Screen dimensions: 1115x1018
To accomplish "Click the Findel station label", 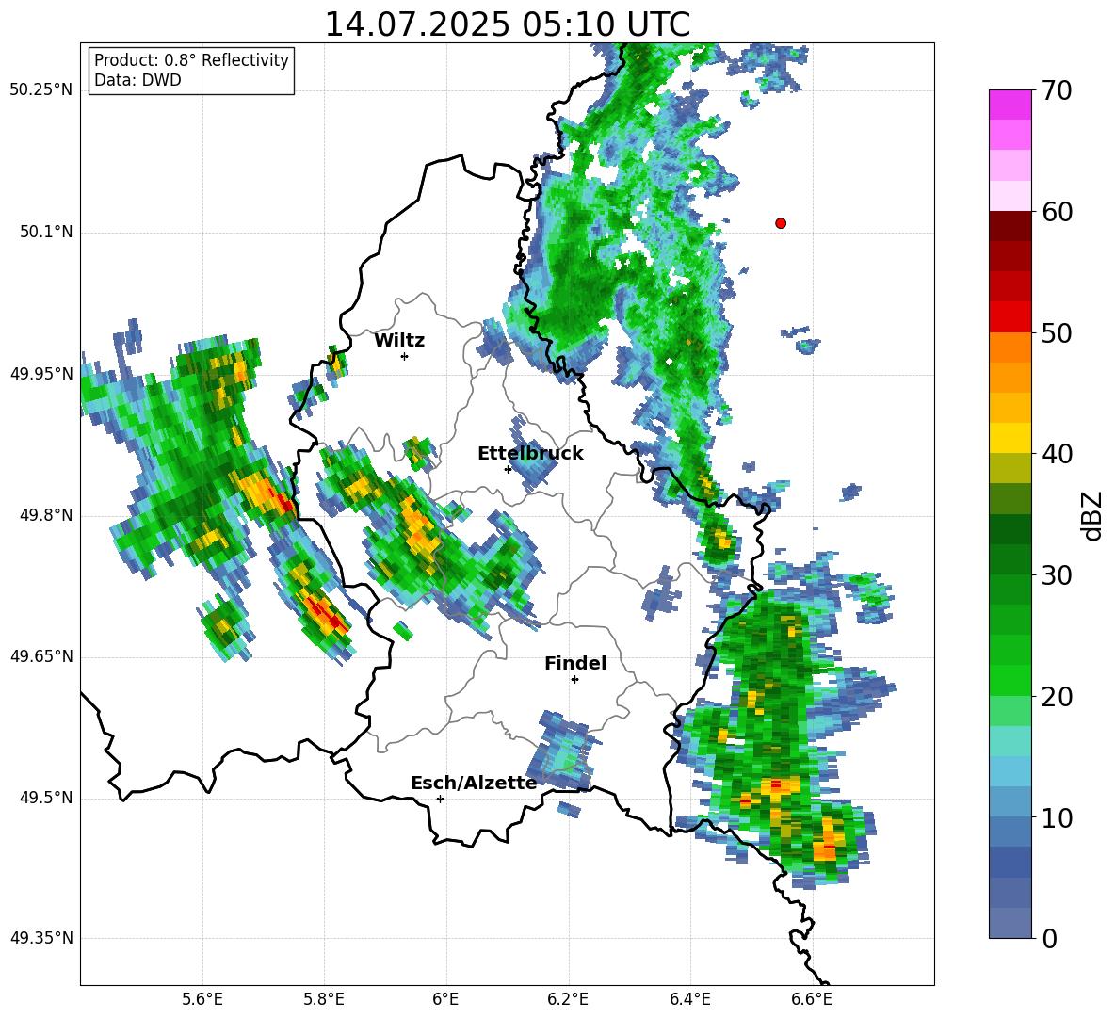I will (575, 663).
